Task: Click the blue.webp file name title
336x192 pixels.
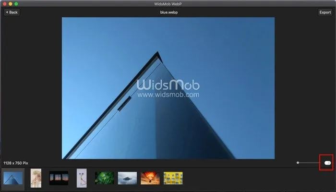Action: point(169,12)
